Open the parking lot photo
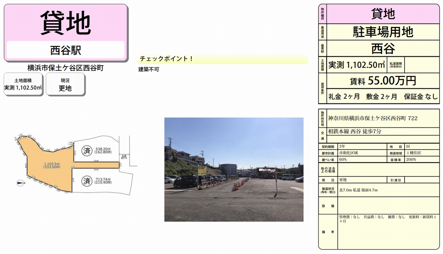Image resolution: width=443 pixels, height=254 pixels. 234,169
